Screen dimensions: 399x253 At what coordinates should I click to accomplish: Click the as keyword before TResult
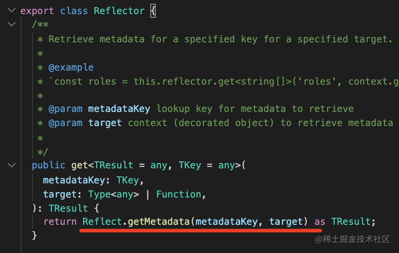[320, 221]
